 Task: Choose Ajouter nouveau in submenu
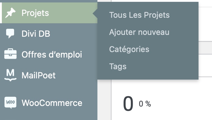(139, 32)
